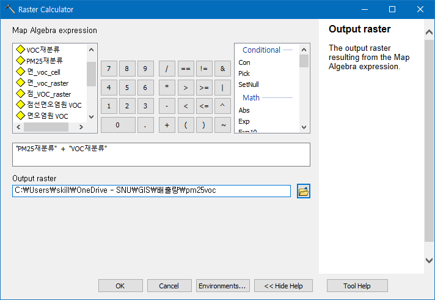Open Tool Help
Viewport: 435px width, 300px height.
click(x=357, y=286)
